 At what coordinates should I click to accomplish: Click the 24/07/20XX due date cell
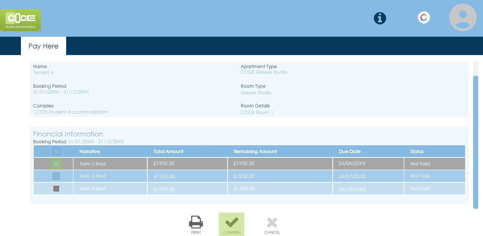(x=368, y=176)
